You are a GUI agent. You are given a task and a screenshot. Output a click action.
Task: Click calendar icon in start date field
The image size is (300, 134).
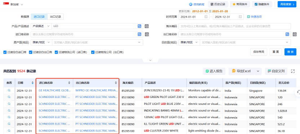206,17
